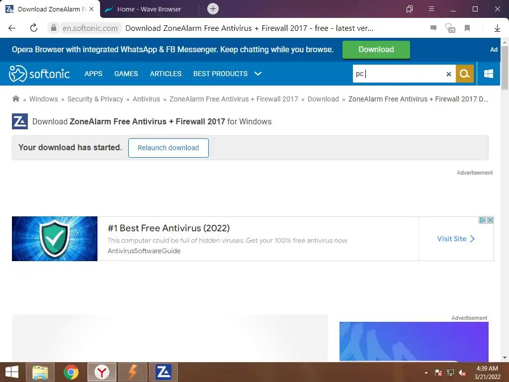Image resolution: width=509 pixels, height=382 pixels.
Task: Open the lightning bolt app in taskbar
Action: 133,372
